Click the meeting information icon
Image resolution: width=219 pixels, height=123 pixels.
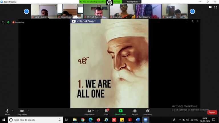point(3,22)
